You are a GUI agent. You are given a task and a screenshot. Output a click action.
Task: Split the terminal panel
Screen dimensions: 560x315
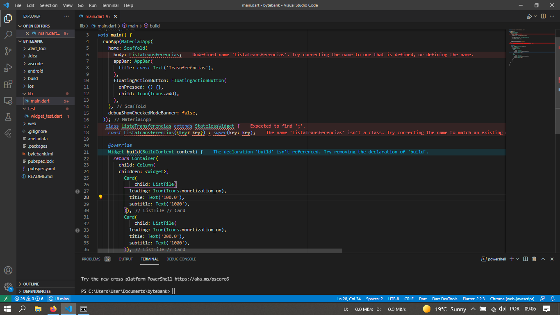pyautogui.click(x=525, y=259)
